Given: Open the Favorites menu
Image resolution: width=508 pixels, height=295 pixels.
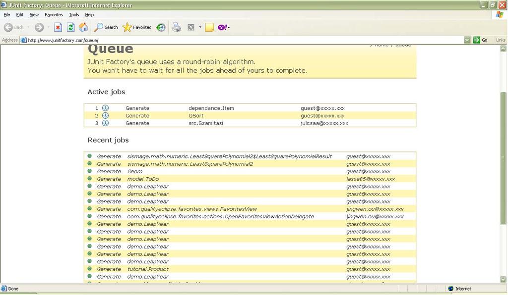Looking at the screenshot, I should tap(54, 14).
